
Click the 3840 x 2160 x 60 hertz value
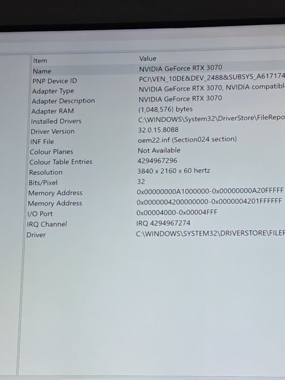(x=174, y=171)
